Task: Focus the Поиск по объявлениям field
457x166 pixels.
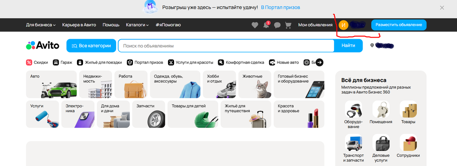Action: 226,46
